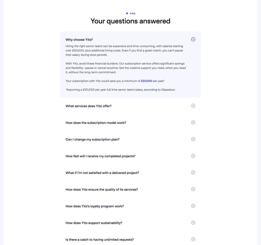Open 'How does Yito's loyalty program work?'
The image size is (261, 245).
point(95,207)
